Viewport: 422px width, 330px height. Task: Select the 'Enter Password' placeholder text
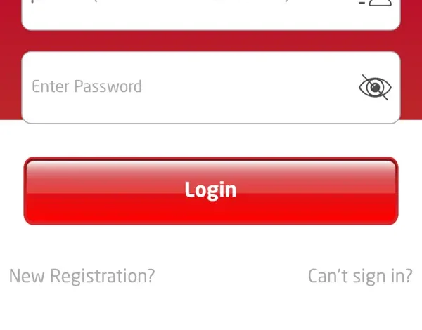point(87,86)
